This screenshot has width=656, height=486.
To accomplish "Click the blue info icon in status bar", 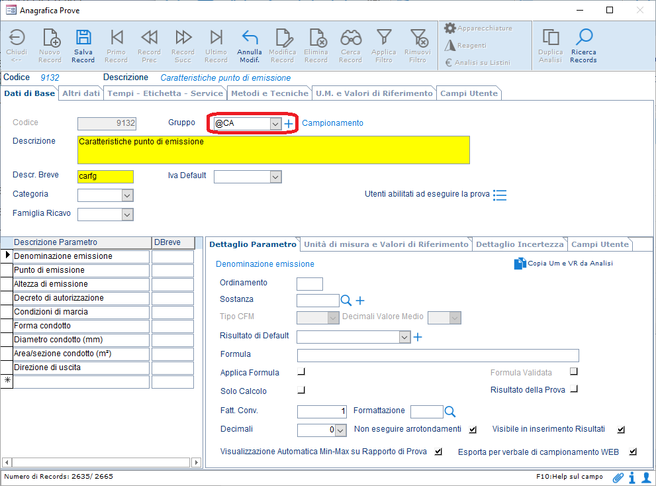I will click(x=632, y=477).
